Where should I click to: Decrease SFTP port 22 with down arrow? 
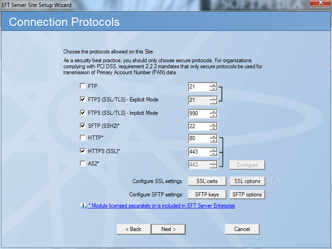click(213, 129)
